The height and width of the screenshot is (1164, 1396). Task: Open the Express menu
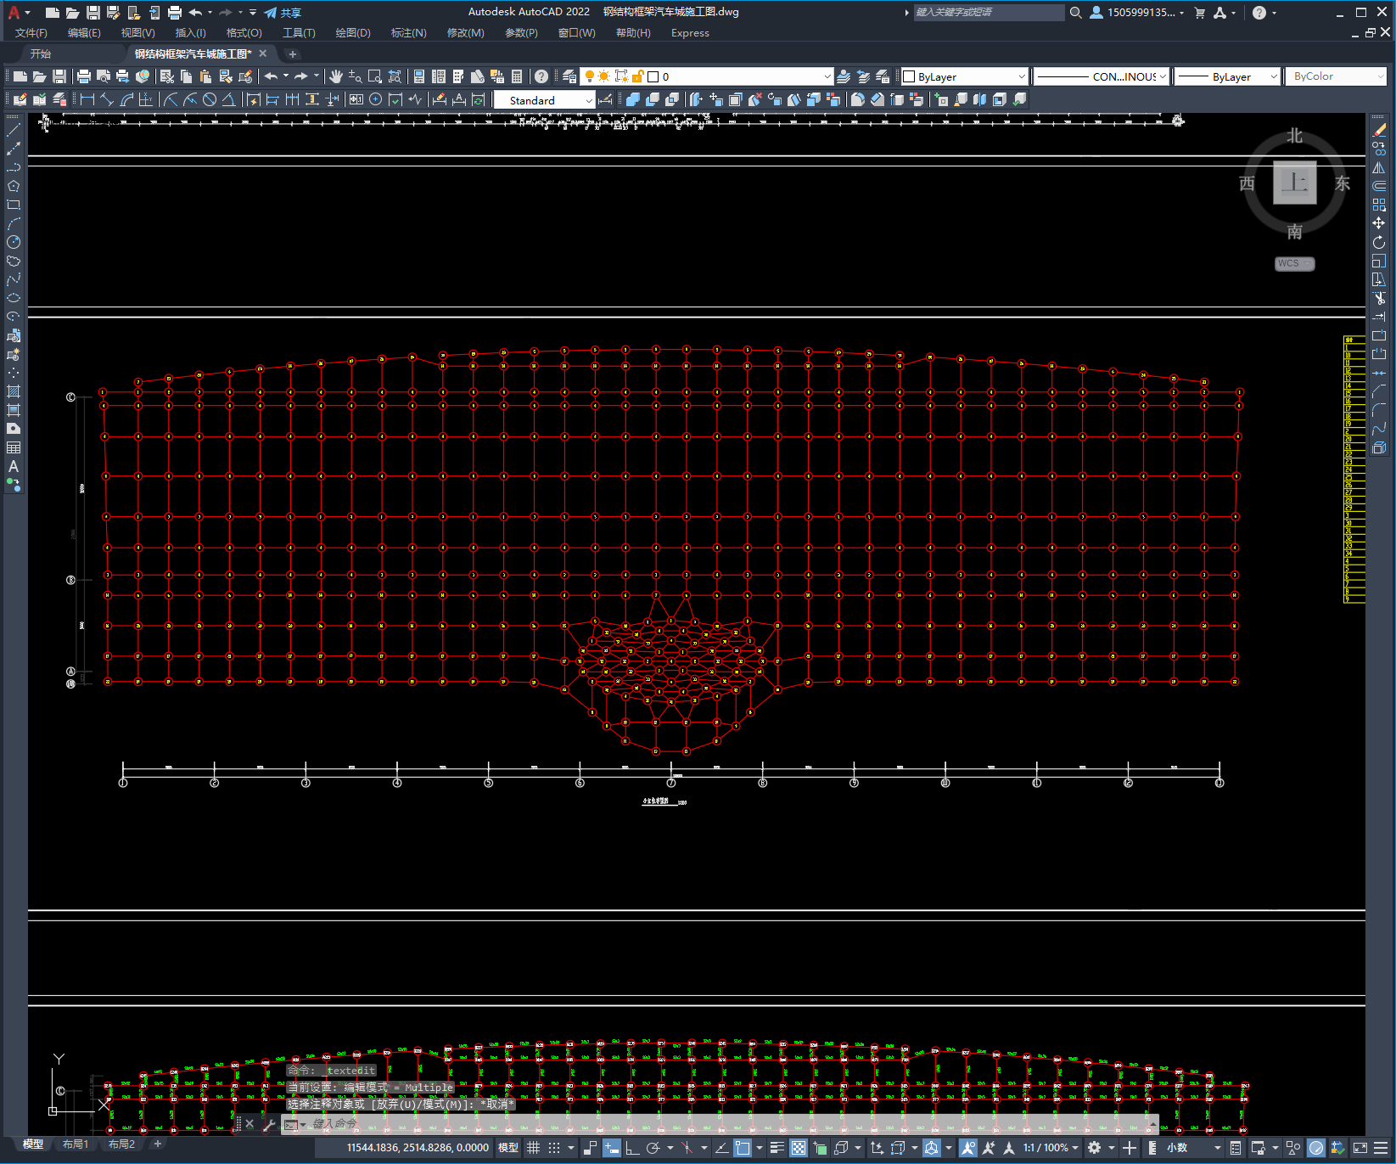coord(690,33)
